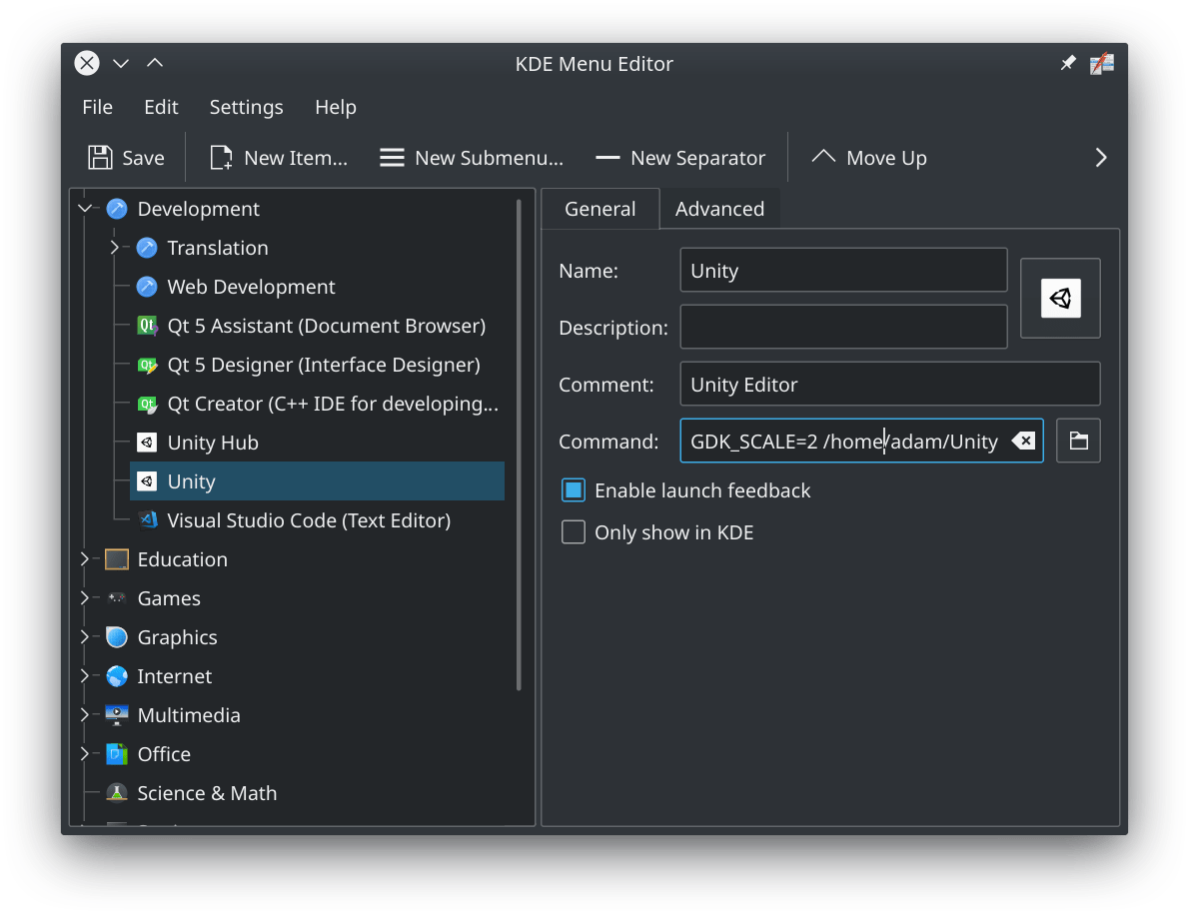The image size is (1189, 914).
Task: Close the KDE Menu Editor window
Action: pyautogui.click(x=87, y=63)
